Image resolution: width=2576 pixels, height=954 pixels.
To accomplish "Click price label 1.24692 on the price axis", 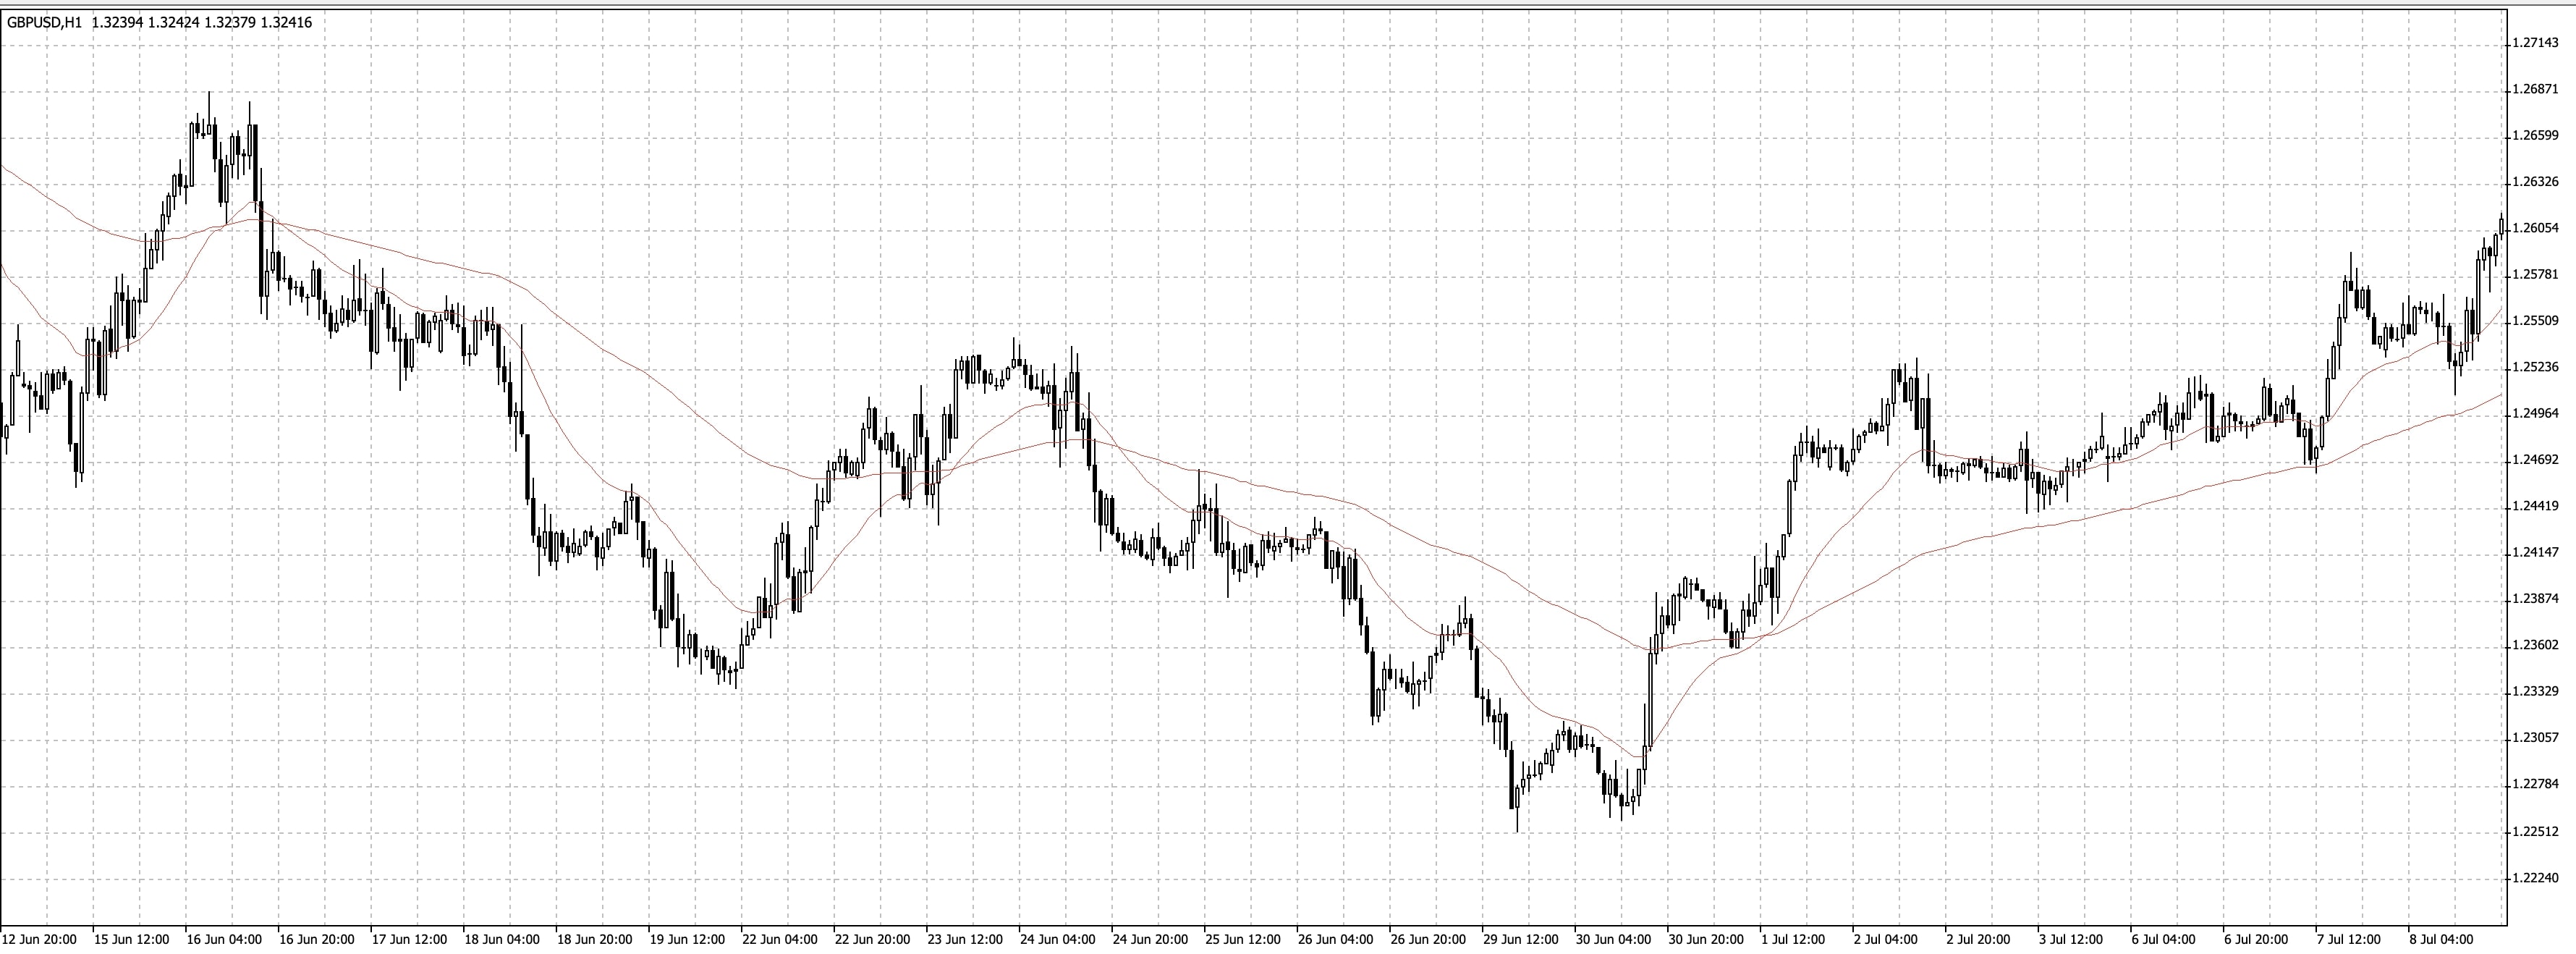I will coord(2537,460).
